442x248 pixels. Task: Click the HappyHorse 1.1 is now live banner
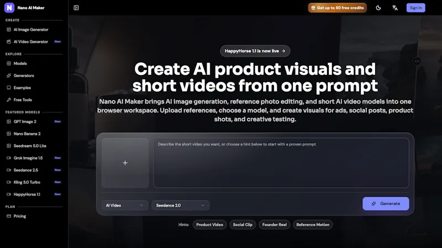pyautogui.click(x=255, y=51)
